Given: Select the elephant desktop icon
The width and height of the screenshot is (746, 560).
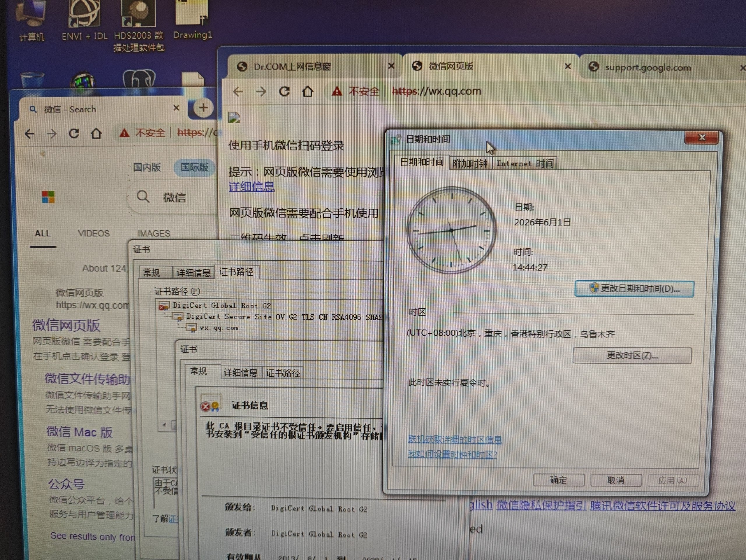Looking at the screenshot, I should [139, 78].
